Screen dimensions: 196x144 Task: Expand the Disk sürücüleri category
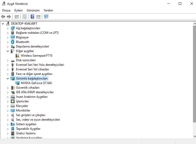[x=8, y=60]
